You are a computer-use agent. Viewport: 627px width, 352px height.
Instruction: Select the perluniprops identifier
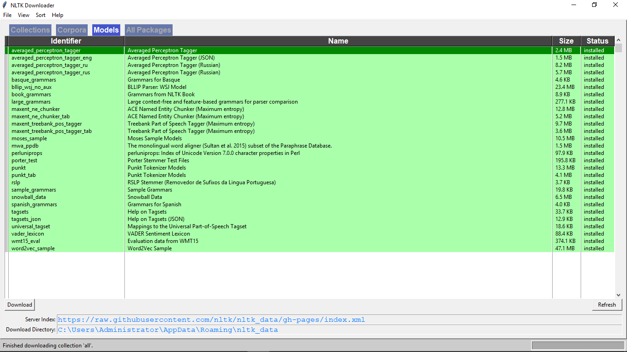point(27,153)
